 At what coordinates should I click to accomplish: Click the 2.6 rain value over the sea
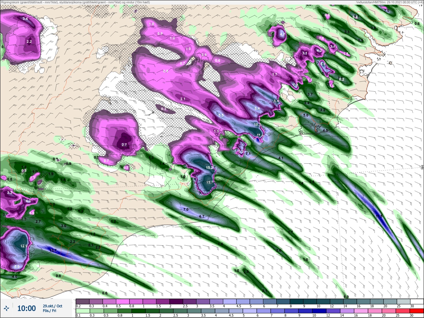click(279, 250)
